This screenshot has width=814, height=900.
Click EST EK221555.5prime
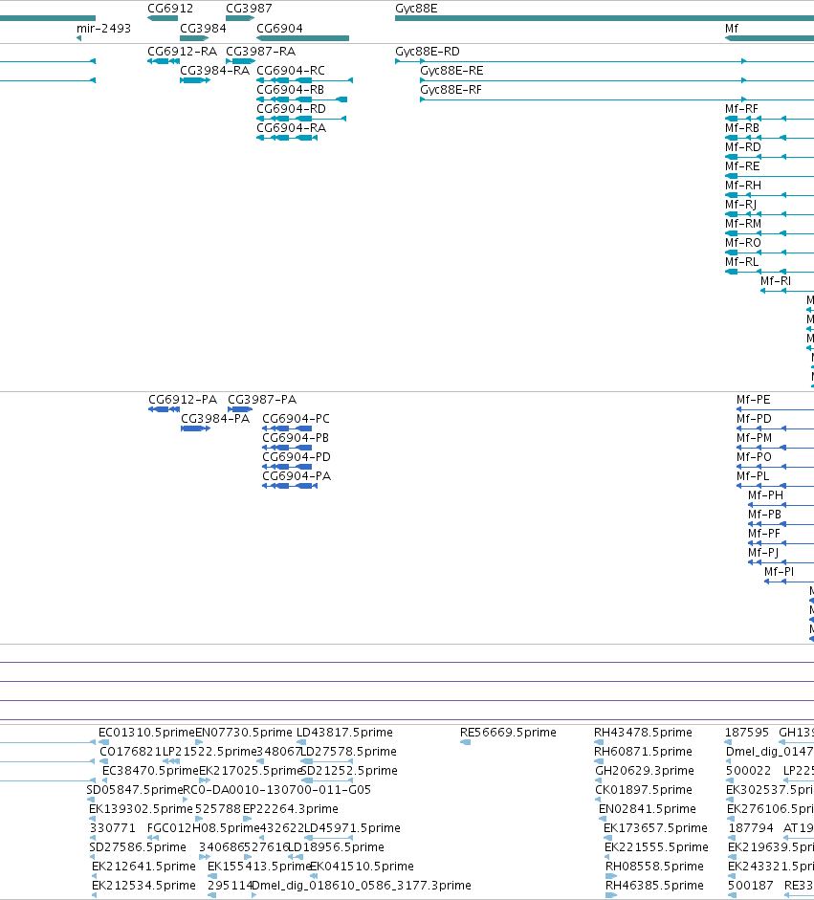[x=657, y=847]
